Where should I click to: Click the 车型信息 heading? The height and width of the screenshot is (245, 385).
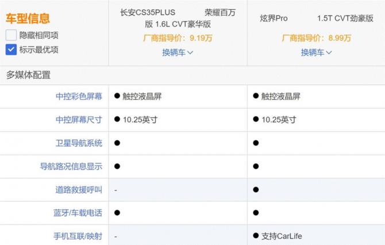(28, 19)
